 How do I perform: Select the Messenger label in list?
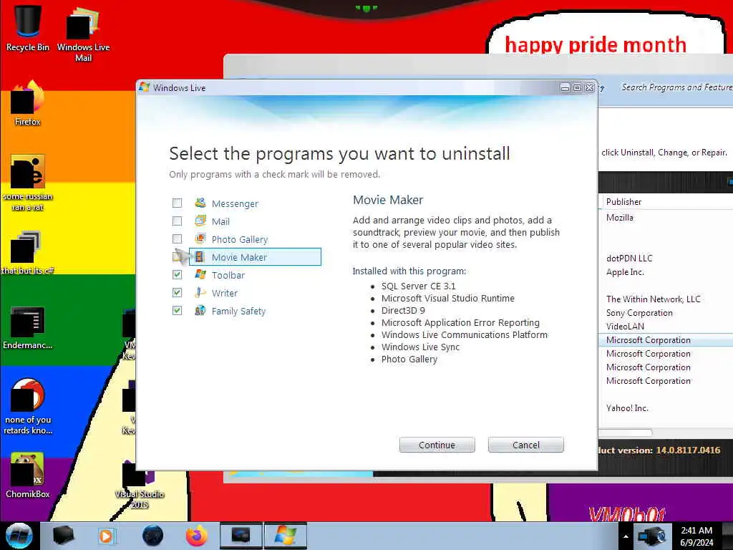coord(235,204)
